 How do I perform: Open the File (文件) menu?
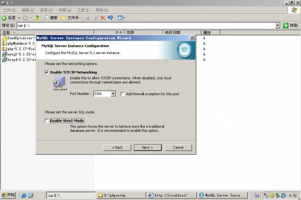tap(10, 10)
